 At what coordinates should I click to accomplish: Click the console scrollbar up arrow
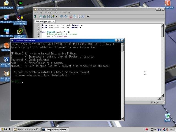coord(122,44)
